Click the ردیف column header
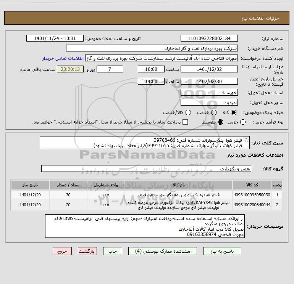The width and height of the screenshot is (294, 284). tap(277, 185)
